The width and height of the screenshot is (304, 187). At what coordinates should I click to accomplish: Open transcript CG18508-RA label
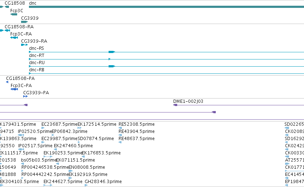point(19,27)
